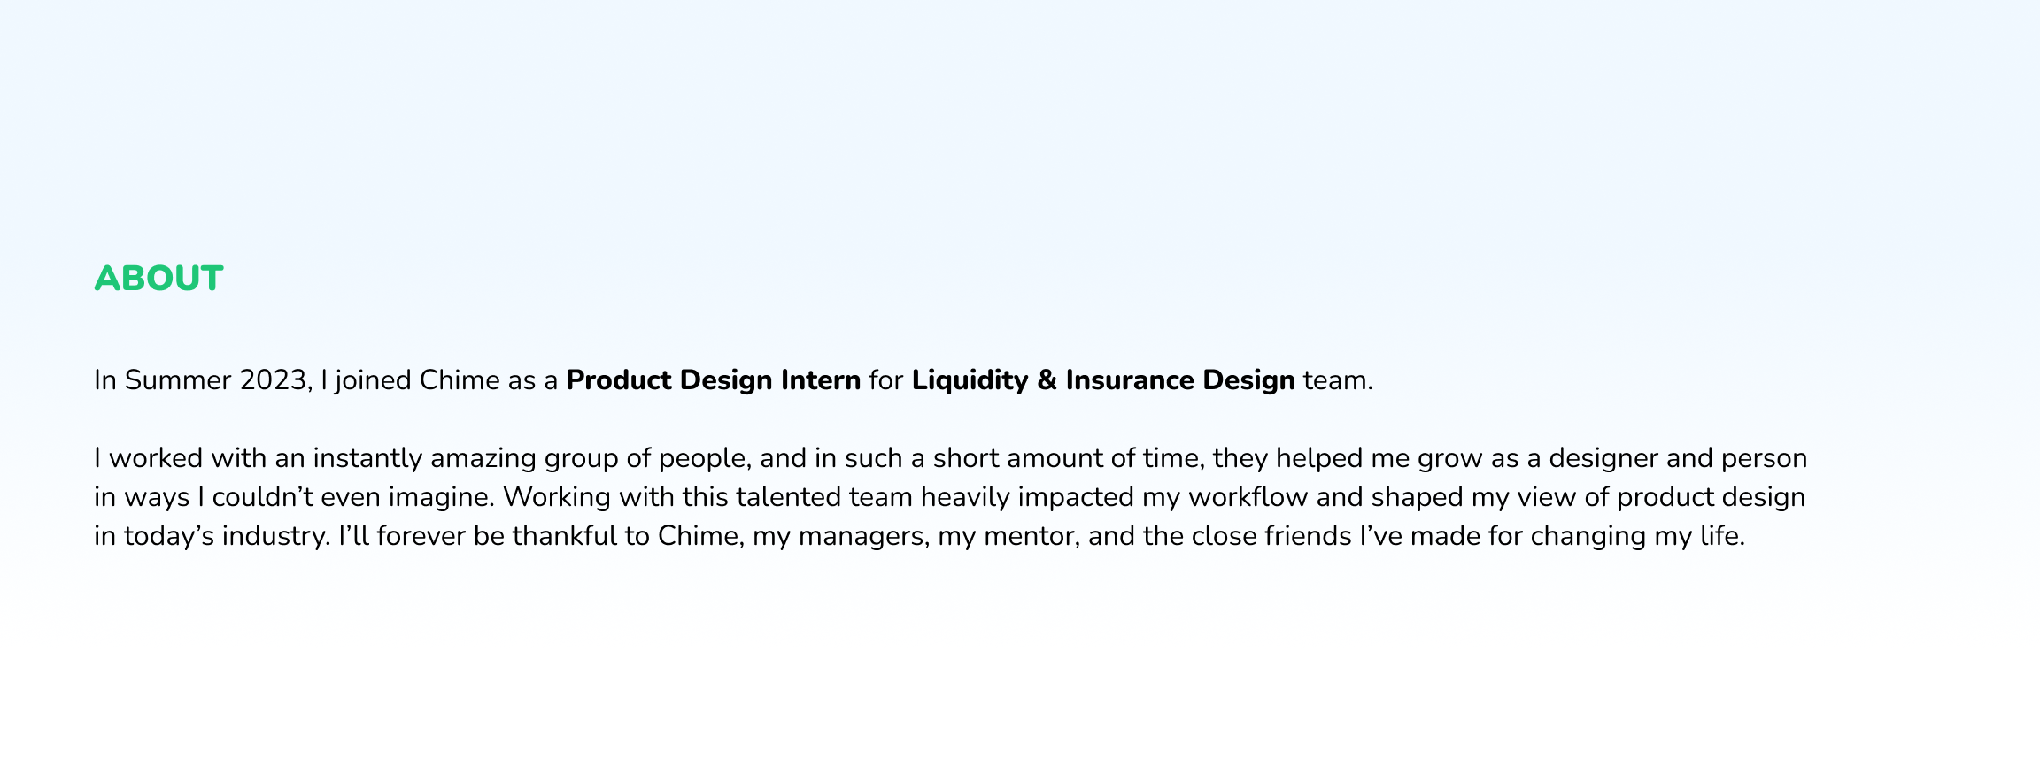
Task: Click "Chime" in the first sentence
Action: pos(460,380)
